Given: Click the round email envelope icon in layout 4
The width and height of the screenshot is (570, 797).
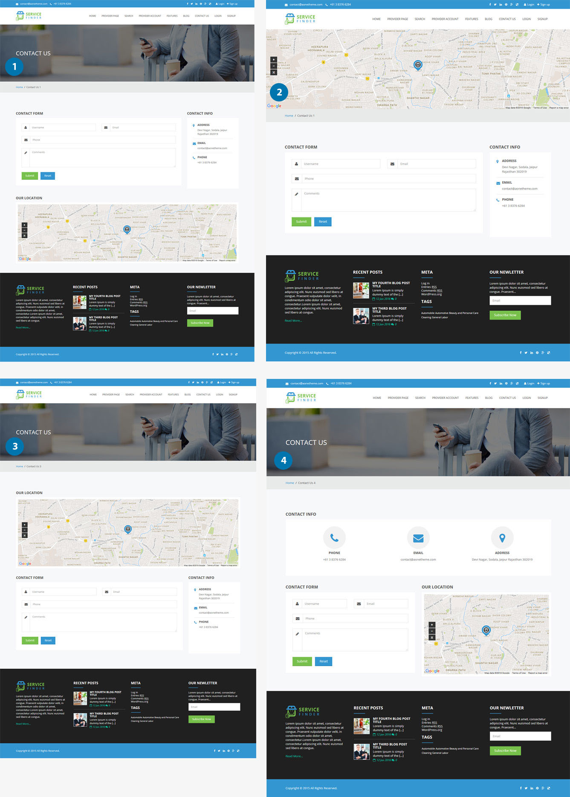Looking at the screenshot, I should coord(418,538).
